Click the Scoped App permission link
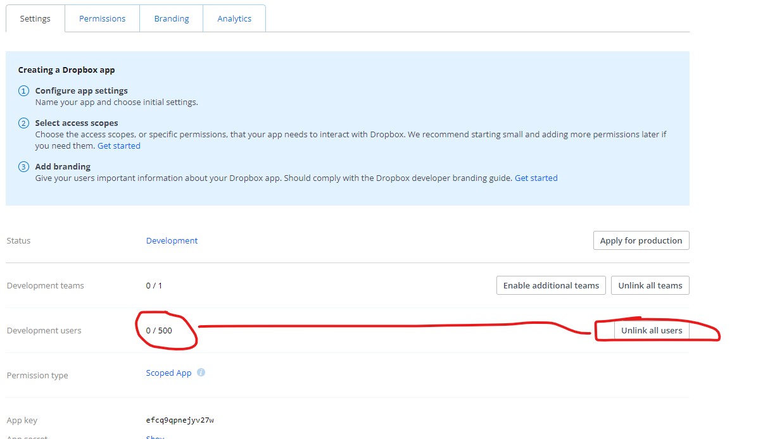This screenshot has height=439, width=763. (x=168, y=373)
